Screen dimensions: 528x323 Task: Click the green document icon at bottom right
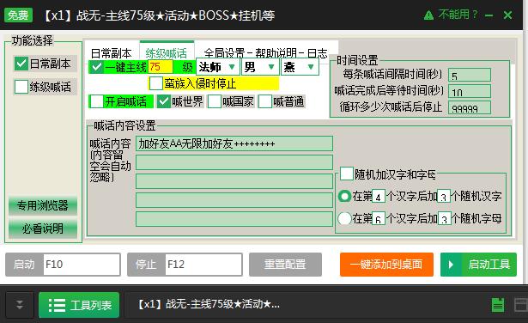498,305
